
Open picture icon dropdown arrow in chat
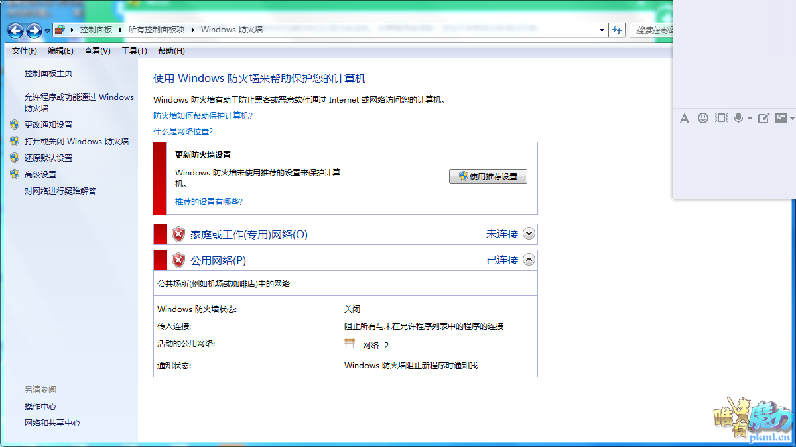(x=793, y=119)
